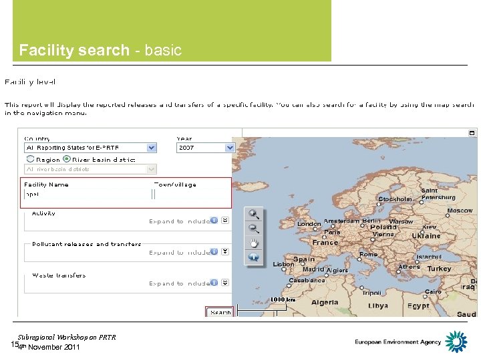
Task: Click Amsterdam on the map
Action: (341, 221)
